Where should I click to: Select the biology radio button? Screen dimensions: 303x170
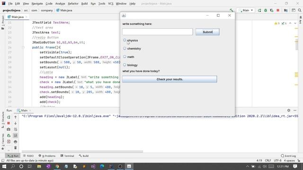pyautogui.click(x=125, y=65)
